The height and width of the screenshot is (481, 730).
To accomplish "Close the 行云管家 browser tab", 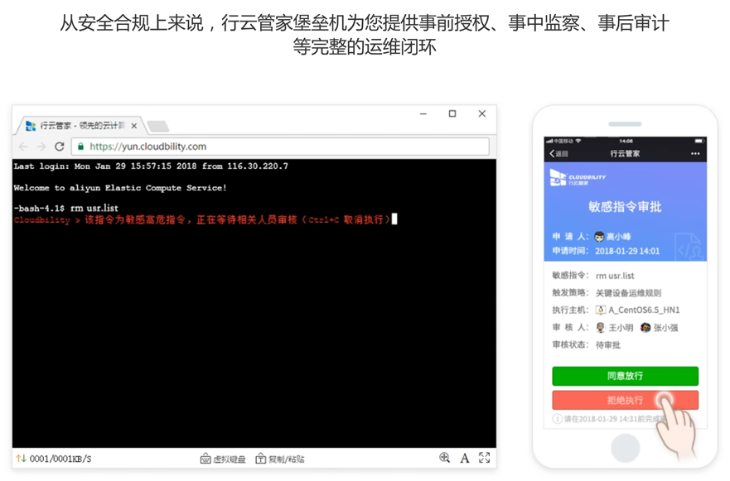I will [133, 126].
